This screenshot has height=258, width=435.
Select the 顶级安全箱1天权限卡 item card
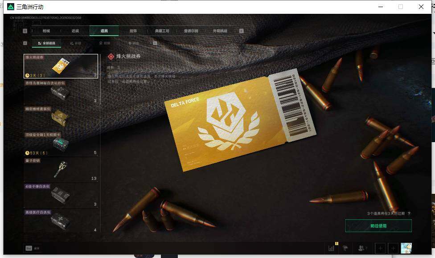(x=61, y=143)
